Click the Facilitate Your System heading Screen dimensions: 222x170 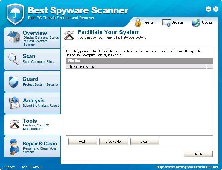point(109,32)
